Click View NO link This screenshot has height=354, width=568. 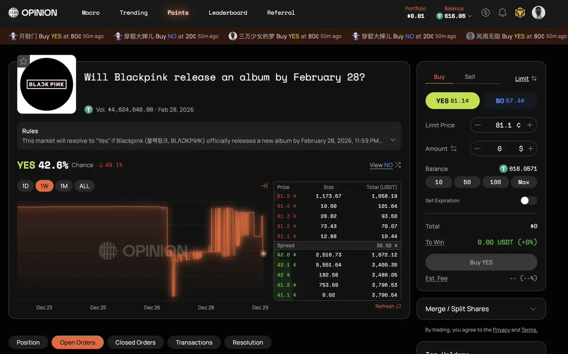tap(381, 165)
